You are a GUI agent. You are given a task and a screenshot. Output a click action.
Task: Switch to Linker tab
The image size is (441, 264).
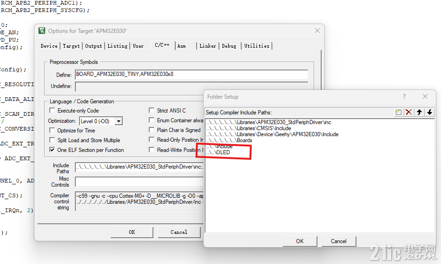(x=208, y=46)
